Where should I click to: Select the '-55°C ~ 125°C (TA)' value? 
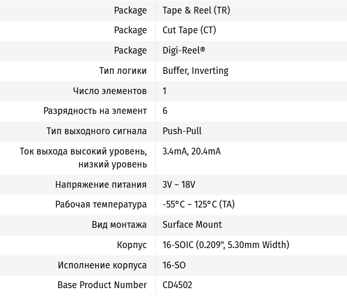click(x=198, y=204)
